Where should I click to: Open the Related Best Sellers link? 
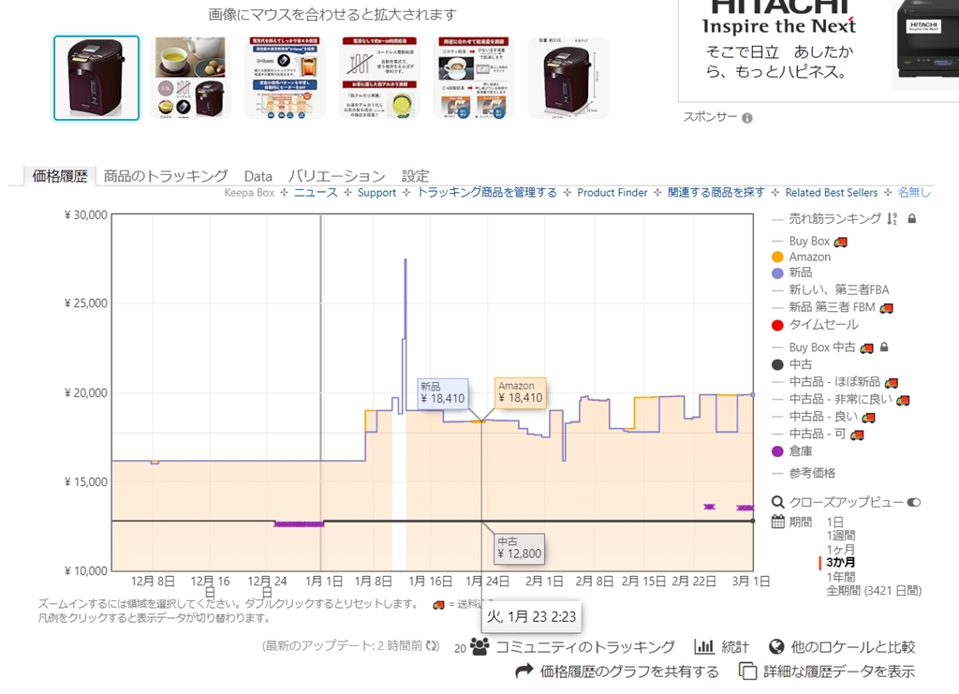click(832, 193)
